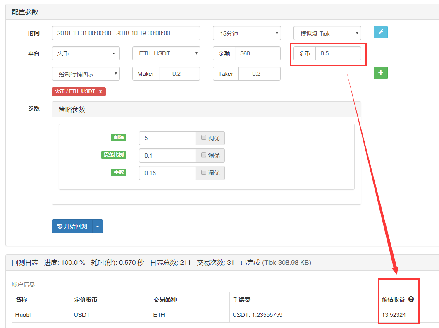Click the 时间 date range field
Viewport: 439px width, 328px height.
pyautogui.click(x=126, y=33)
